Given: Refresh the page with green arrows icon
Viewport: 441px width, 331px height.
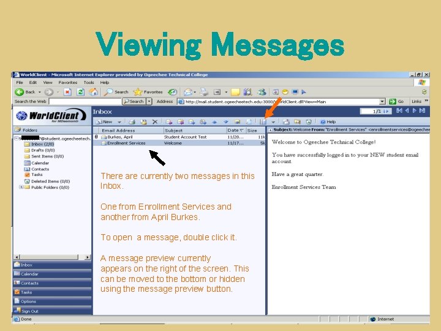Looking at the screenshot, I should point(80,92).
